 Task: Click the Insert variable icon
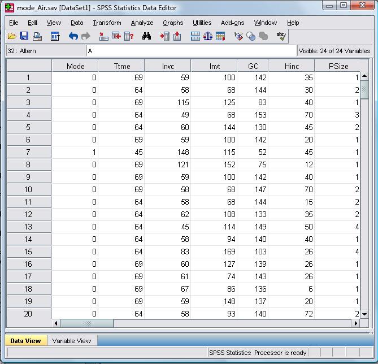point(177,36)
